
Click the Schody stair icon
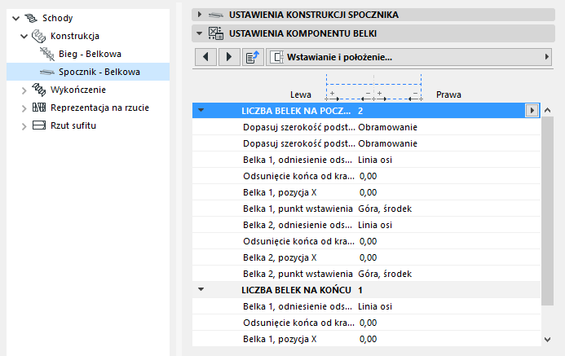click(x=31, y=18)
